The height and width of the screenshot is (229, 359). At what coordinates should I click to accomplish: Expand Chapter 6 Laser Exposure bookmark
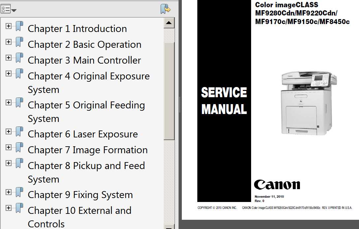pos(9,131)
